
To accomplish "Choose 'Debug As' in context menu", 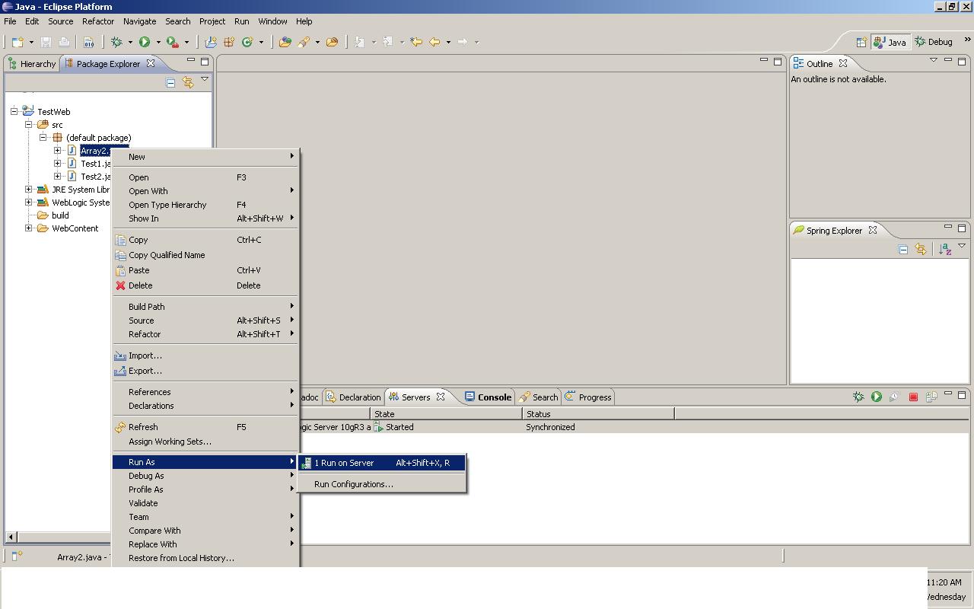I will 146,476.
